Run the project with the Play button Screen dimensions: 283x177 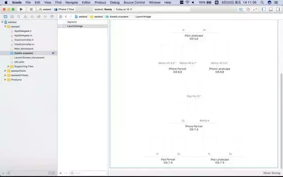pyautogui.click(x=21, y=9)
